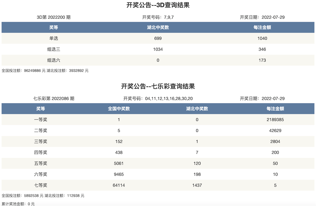Select the 开奖日期 in the 3D section

(262, 17)
